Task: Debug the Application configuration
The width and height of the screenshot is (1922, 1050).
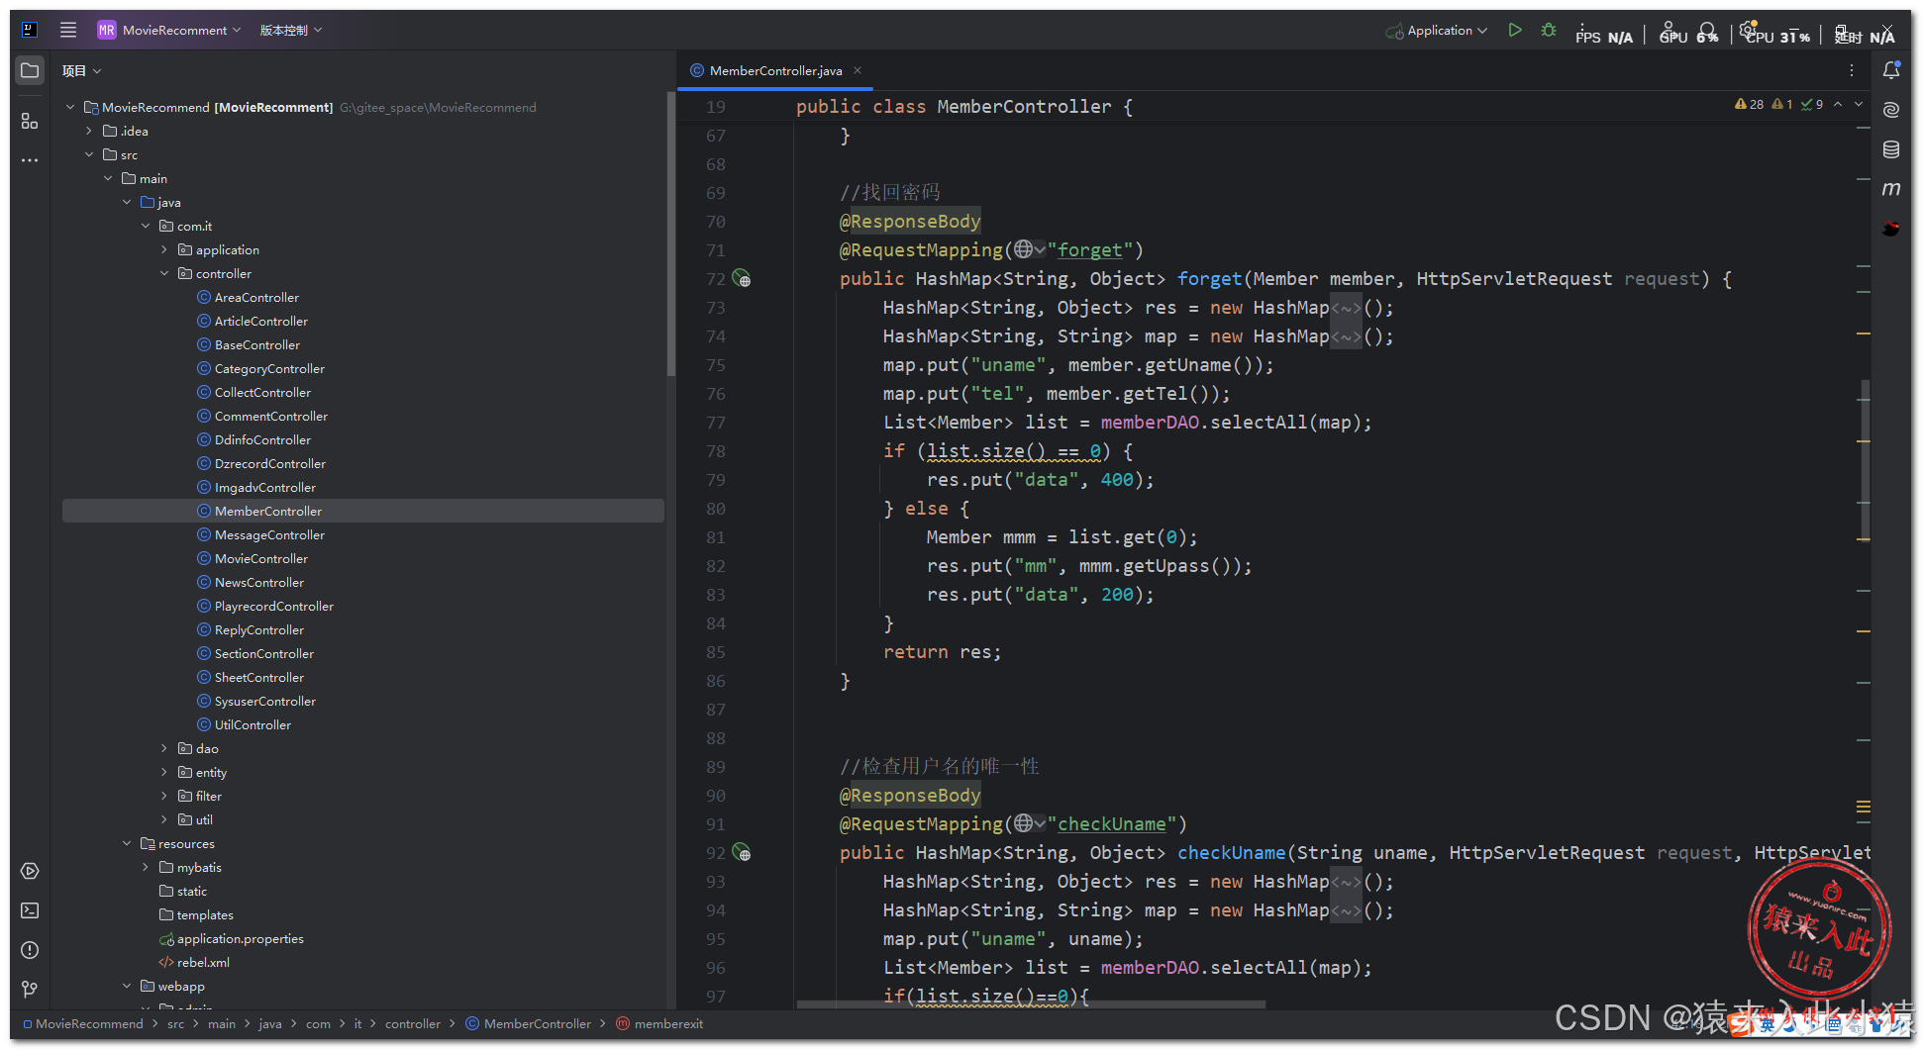Action: [1549, 31]
